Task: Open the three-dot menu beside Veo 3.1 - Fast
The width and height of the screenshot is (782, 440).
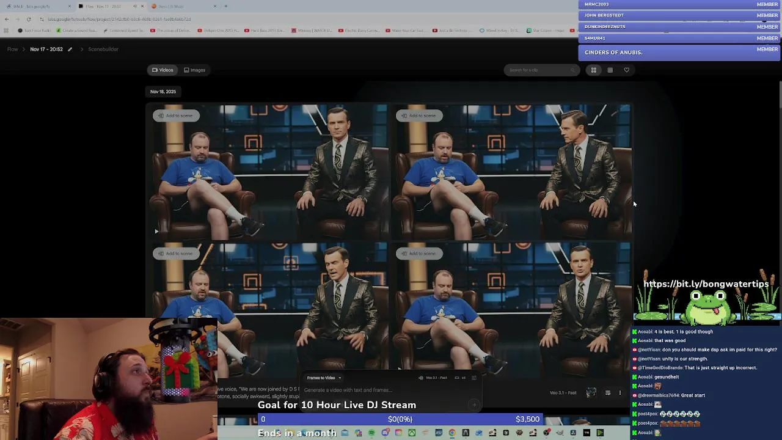Action: click(620, 393)
